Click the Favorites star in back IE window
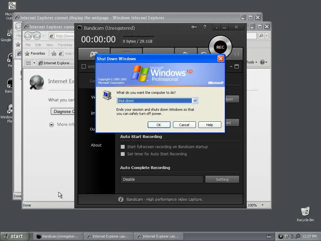Viewport: 321px width, 241px height. pos(18,45)
